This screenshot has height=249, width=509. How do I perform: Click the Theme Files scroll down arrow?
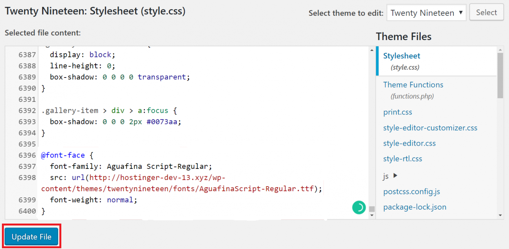click(500, 215)
